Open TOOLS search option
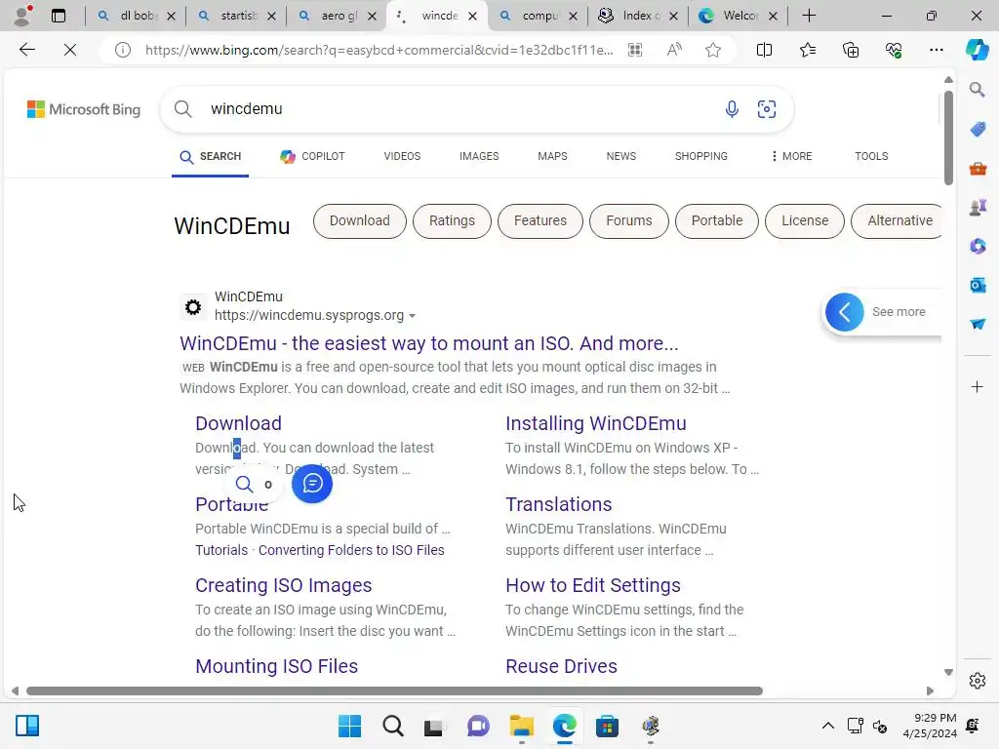The image size is (999, 749). [871, 156]
